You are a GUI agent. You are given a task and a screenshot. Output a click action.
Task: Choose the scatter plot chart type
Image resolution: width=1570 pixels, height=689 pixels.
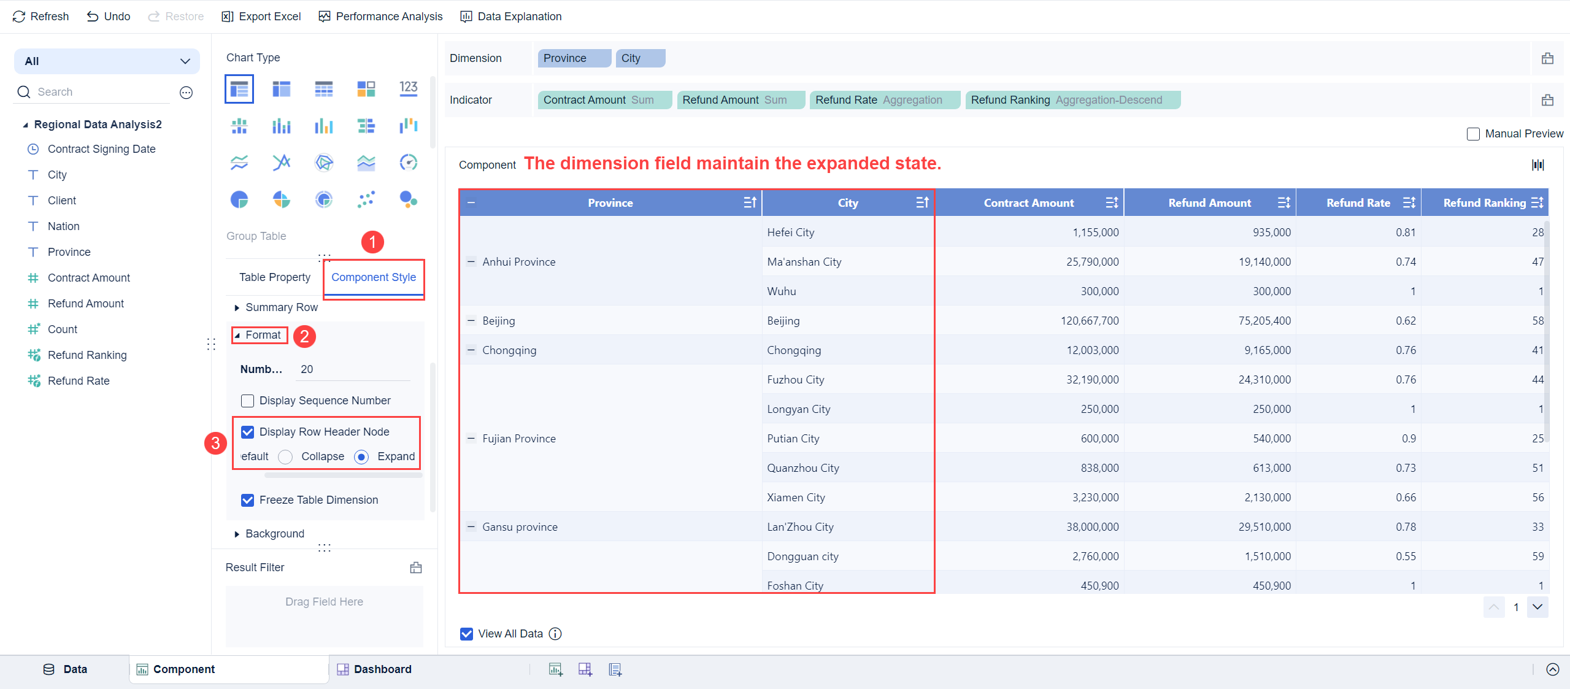tap(366, 199)
